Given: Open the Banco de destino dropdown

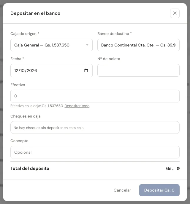Looking at the screenshot, I should (x=138, y=45).
